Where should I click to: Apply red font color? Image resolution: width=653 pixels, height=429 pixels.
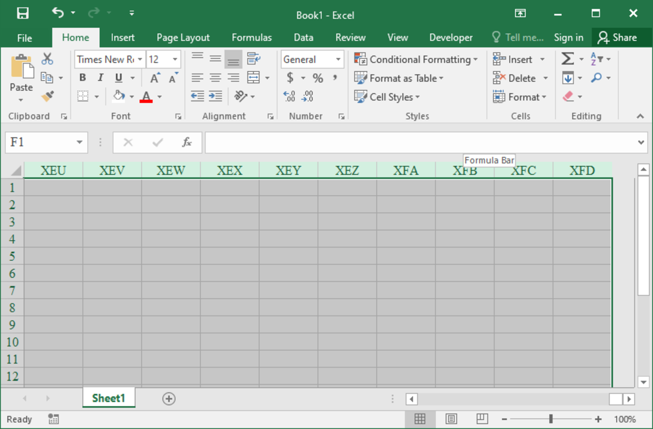point(146,96)
